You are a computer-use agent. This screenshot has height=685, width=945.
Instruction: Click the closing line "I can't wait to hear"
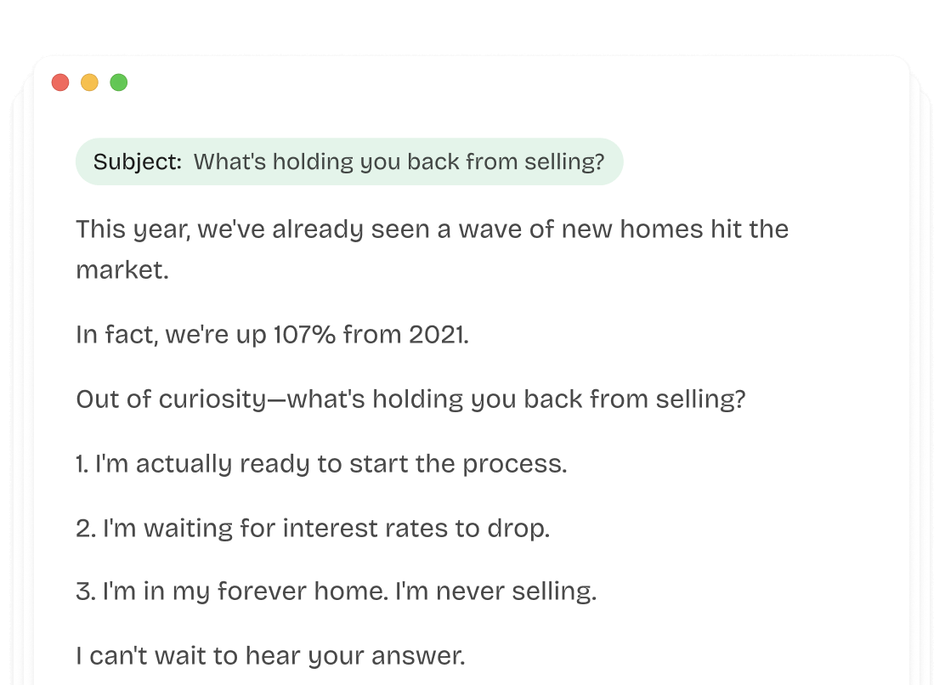(x=270, y=656)
